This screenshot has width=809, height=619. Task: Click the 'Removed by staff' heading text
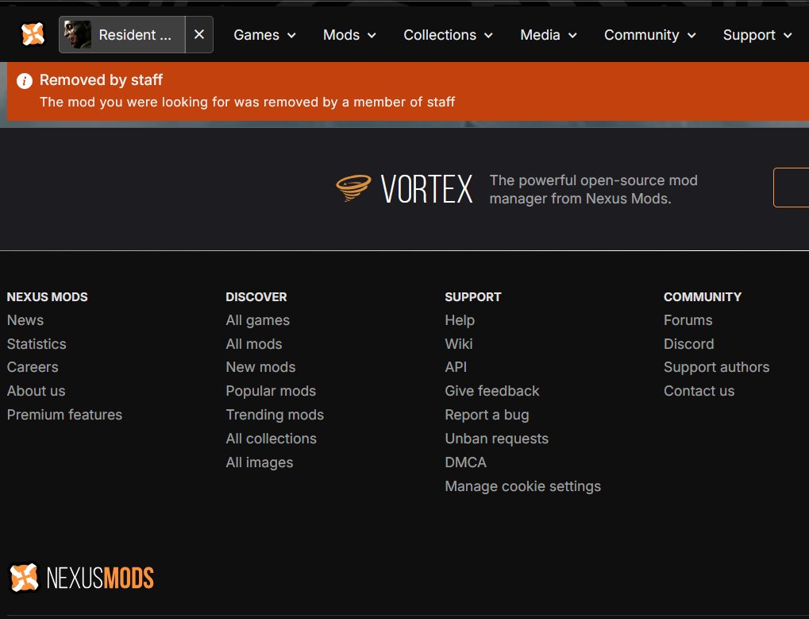pos(101,80)
